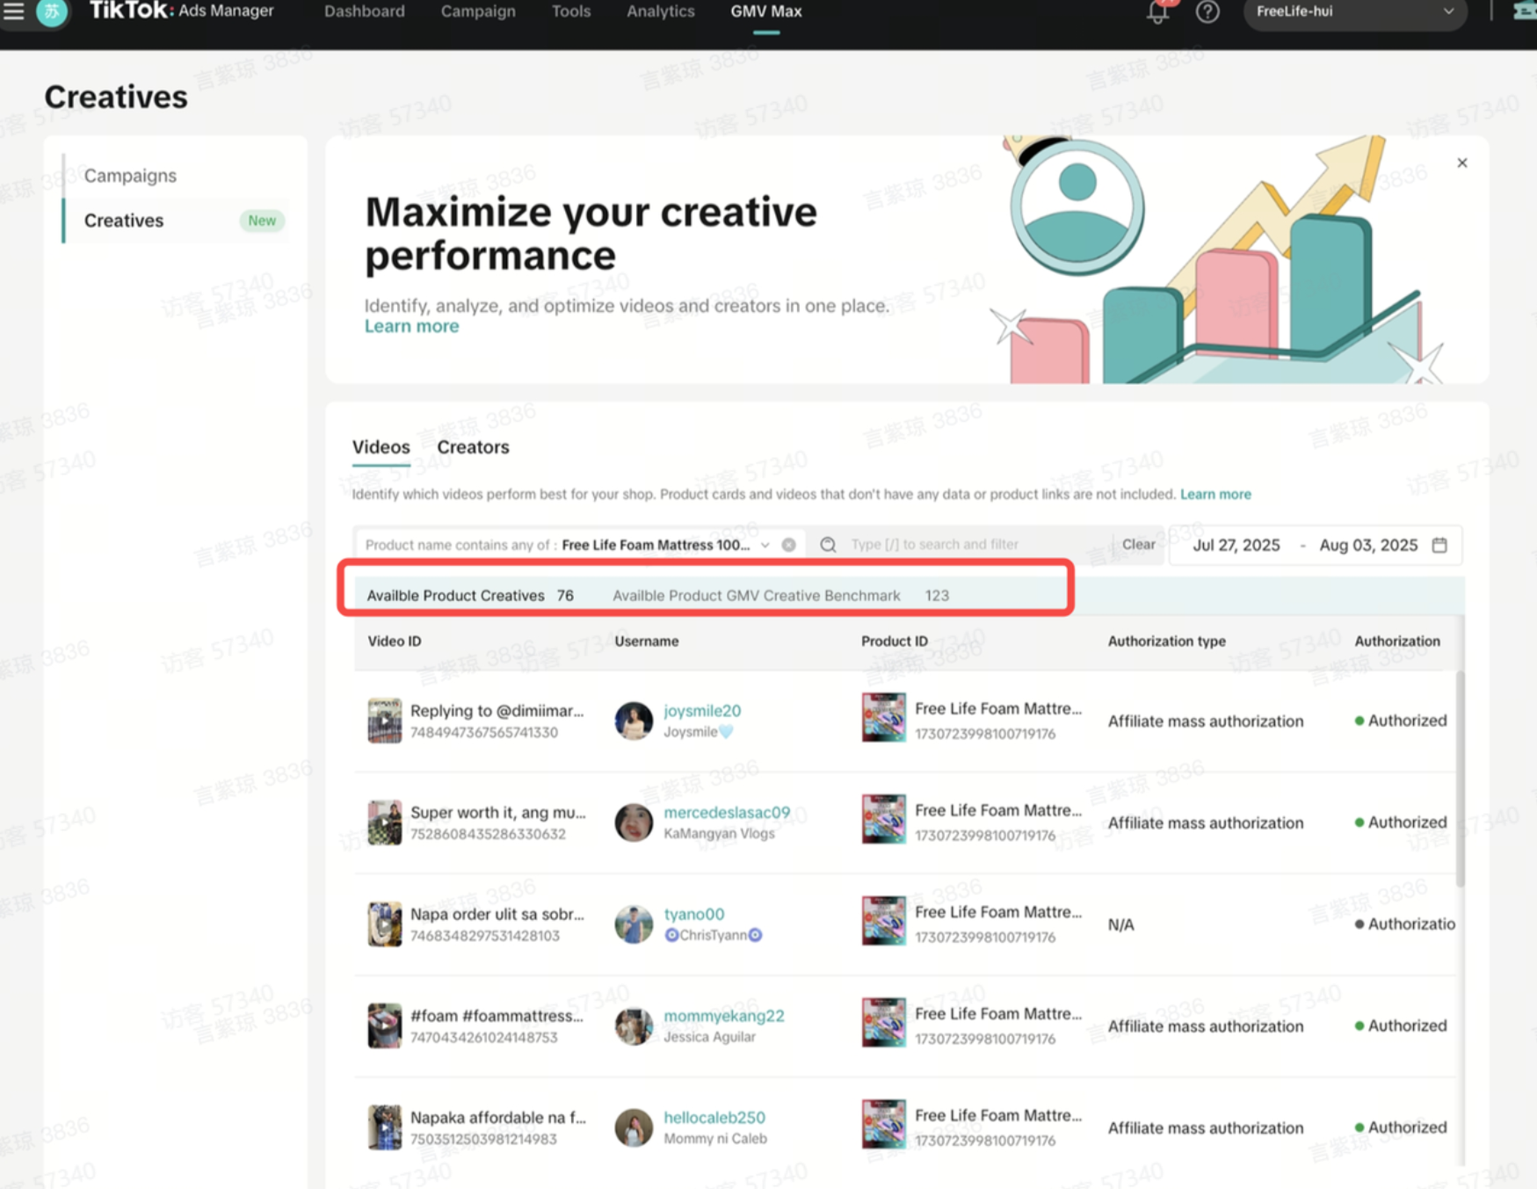This screenshot has width=1537, height=1189.
Task: Open the tyano00 profile link
Action: tap(694, 915)
